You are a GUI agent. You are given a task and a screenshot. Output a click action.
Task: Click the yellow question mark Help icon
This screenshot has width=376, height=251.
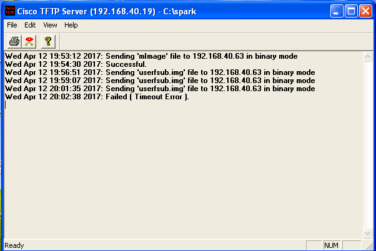(x=47, y=41)
